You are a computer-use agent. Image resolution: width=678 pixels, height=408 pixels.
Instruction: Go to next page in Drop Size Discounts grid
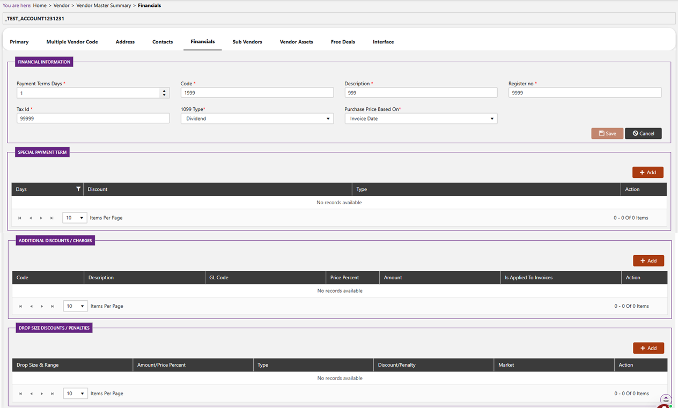tap(42, 394)
